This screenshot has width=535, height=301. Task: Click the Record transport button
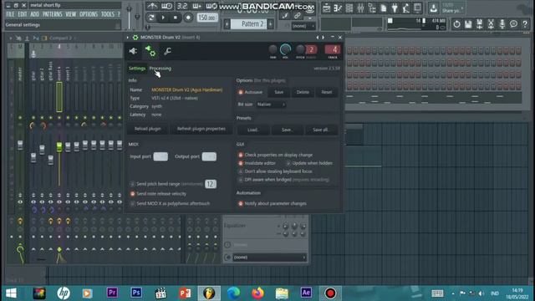[188, 18]
